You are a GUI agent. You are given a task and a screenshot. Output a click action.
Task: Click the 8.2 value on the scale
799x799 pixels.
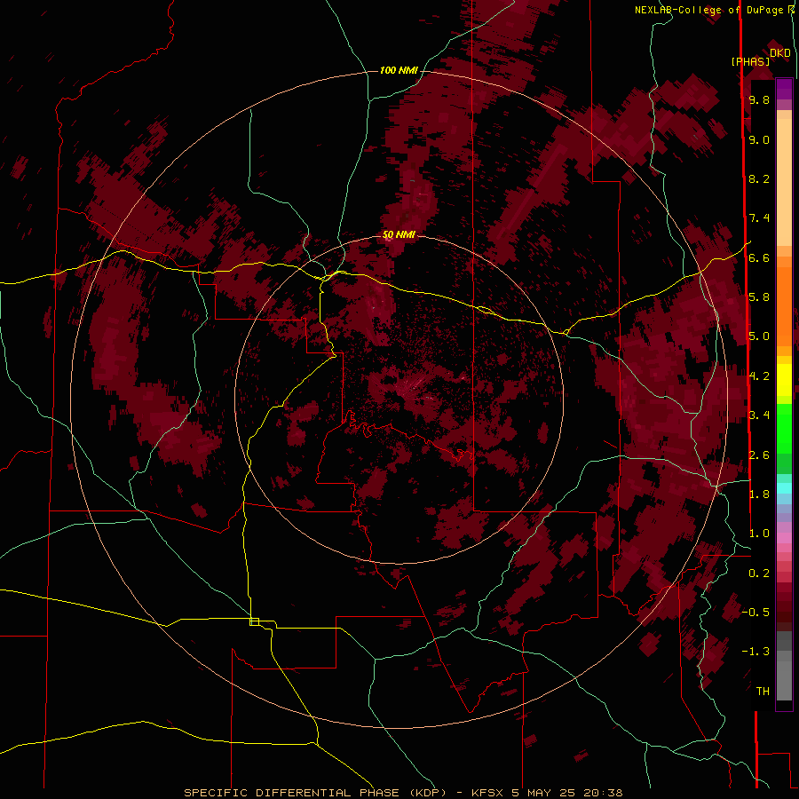point(759,178)
